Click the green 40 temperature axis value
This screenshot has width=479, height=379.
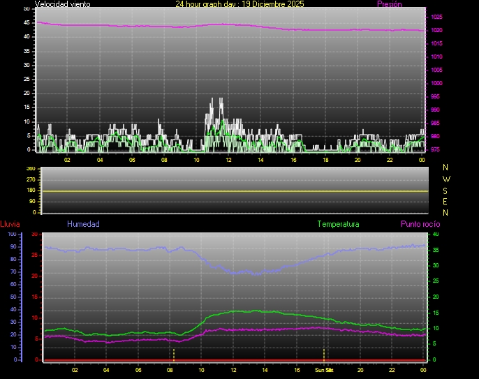(x=436, y=234)
